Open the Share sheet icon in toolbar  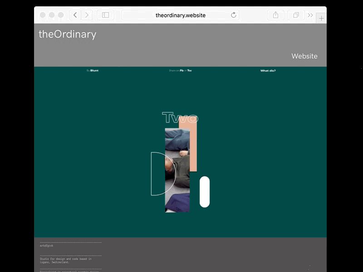click(x=275, y=15)
